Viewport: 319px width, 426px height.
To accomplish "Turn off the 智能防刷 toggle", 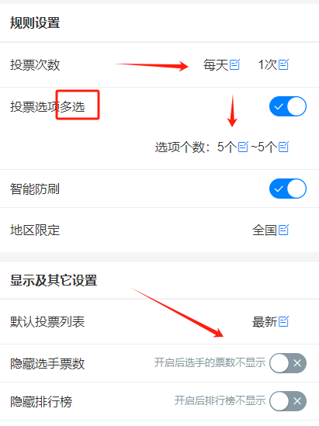I will [288, 189].
